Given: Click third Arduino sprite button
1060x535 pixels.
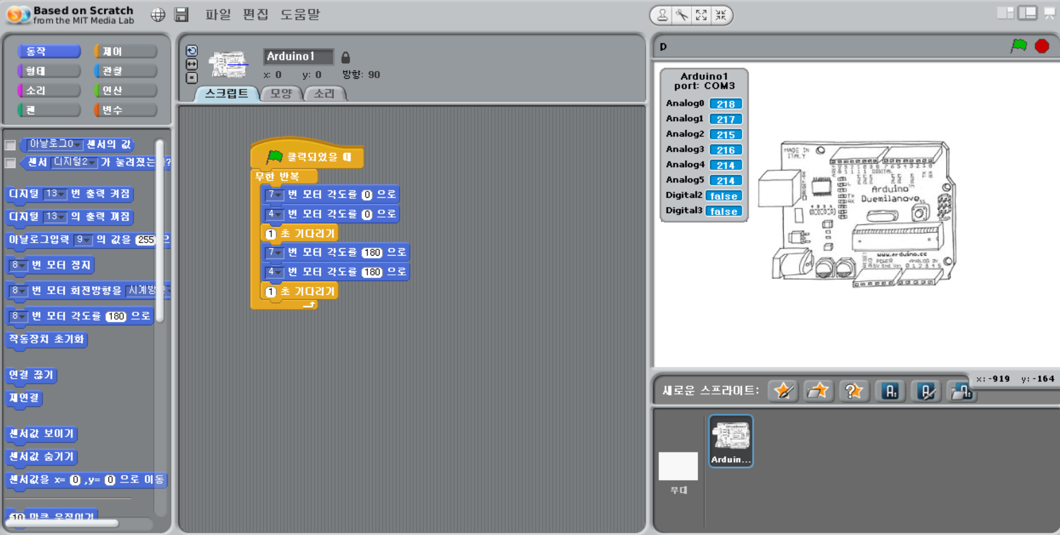Looking at the screenshot, I should point(962,390).
